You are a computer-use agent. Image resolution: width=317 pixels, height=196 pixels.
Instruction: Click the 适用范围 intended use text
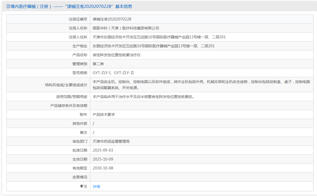point(143,97)
